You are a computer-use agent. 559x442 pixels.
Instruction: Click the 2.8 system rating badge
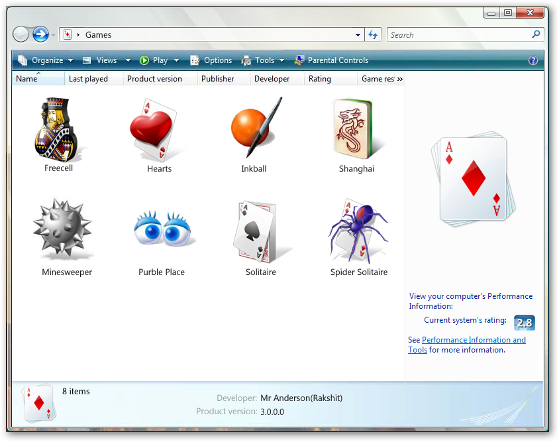[524, 323]
